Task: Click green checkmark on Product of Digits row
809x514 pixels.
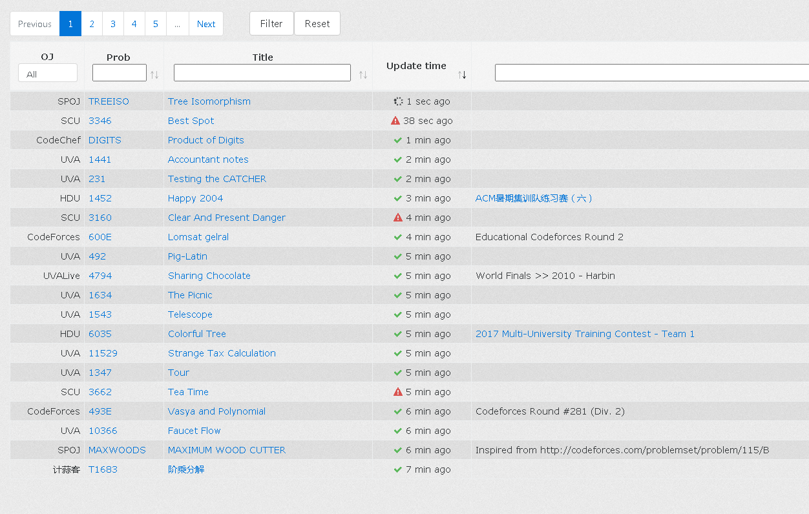Action: click(398, 140)
